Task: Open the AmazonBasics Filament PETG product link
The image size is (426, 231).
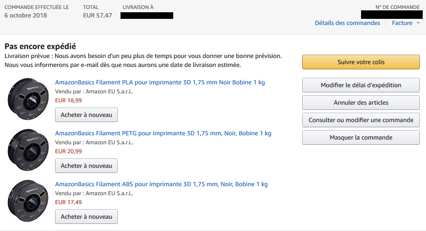Action: 163,133
